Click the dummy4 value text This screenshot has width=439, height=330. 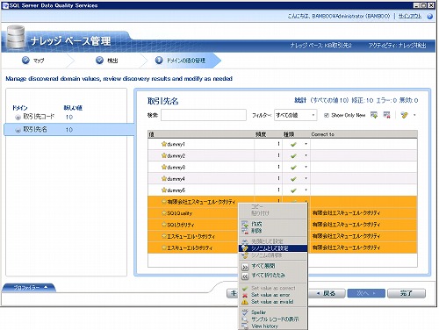[x=176, y=179]
